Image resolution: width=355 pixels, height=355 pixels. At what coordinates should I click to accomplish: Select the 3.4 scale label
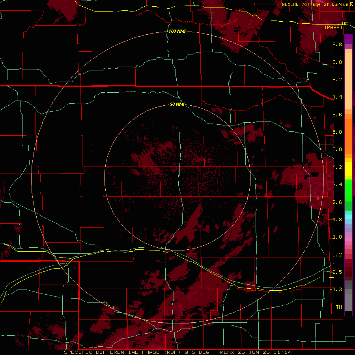coord(337,185)
